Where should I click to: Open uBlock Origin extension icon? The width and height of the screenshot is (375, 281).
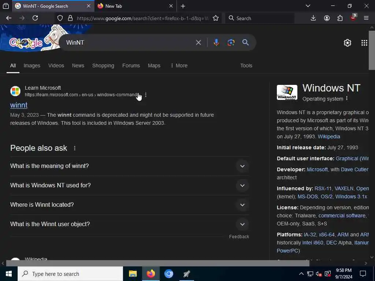353,18
